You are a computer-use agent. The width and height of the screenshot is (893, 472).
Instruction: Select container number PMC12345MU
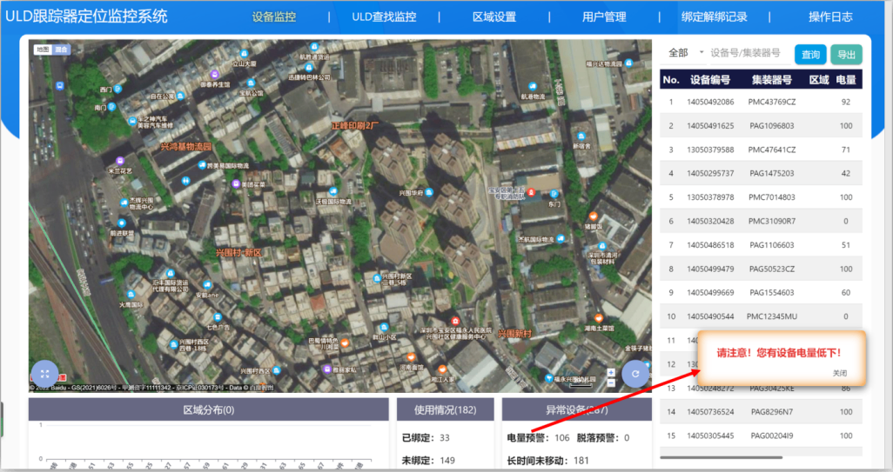772,316
